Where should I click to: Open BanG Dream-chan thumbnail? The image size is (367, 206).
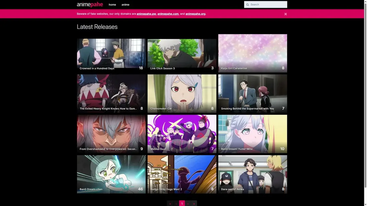coord(111,174)
